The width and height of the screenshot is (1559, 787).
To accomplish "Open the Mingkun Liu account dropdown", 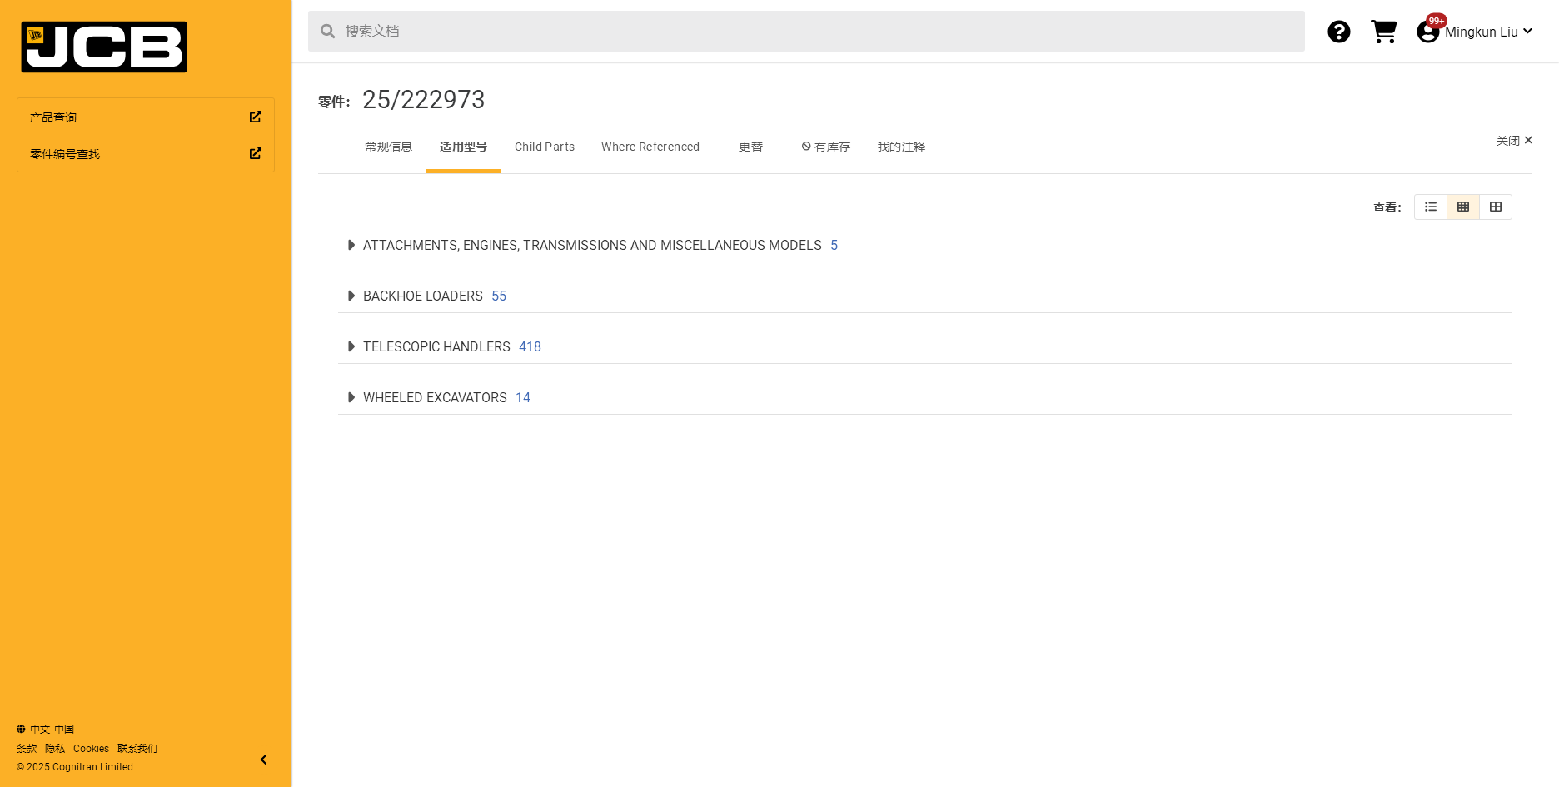I will click(x=1489, y=32).
